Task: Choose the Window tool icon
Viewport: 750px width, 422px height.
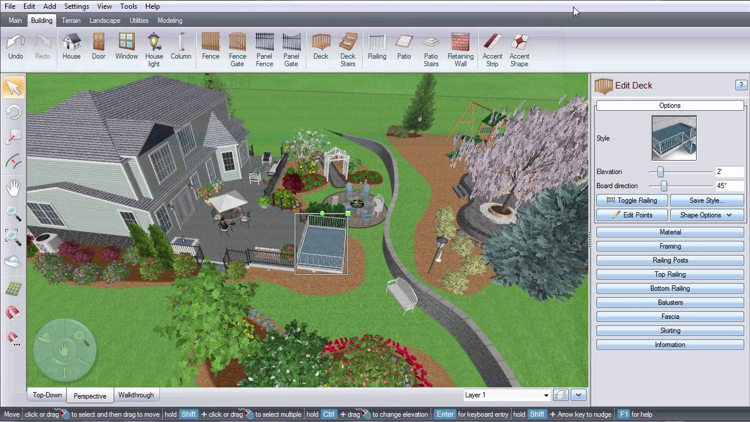Action: click(127, 47)
